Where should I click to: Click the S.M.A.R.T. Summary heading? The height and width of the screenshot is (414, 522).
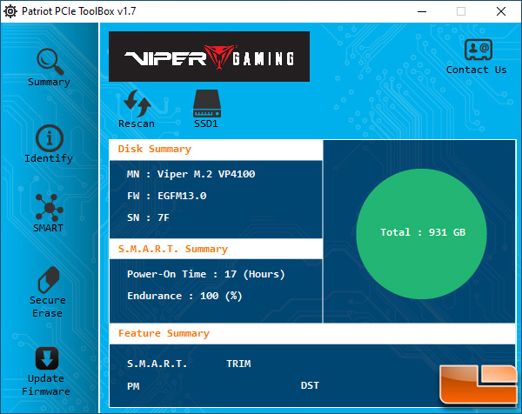click(x=173, y=249)
